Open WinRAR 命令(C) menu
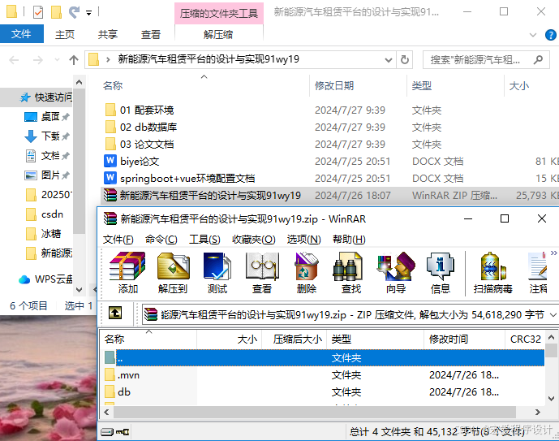 [161, 240]
